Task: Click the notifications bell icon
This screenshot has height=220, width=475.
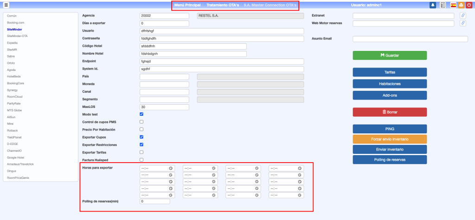Action: [433, 5]
